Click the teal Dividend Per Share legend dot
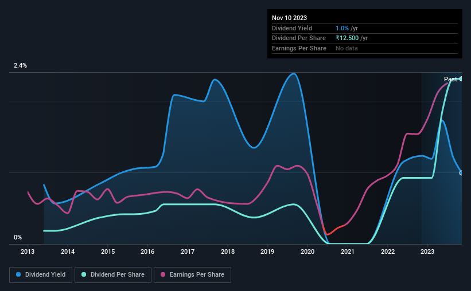 (84, 274)
